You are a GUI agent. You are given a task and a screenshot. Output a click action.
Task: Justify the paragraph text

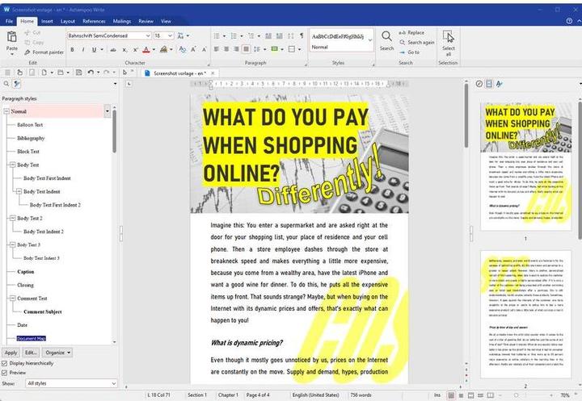pyautogui.click(x=246, y=49)
